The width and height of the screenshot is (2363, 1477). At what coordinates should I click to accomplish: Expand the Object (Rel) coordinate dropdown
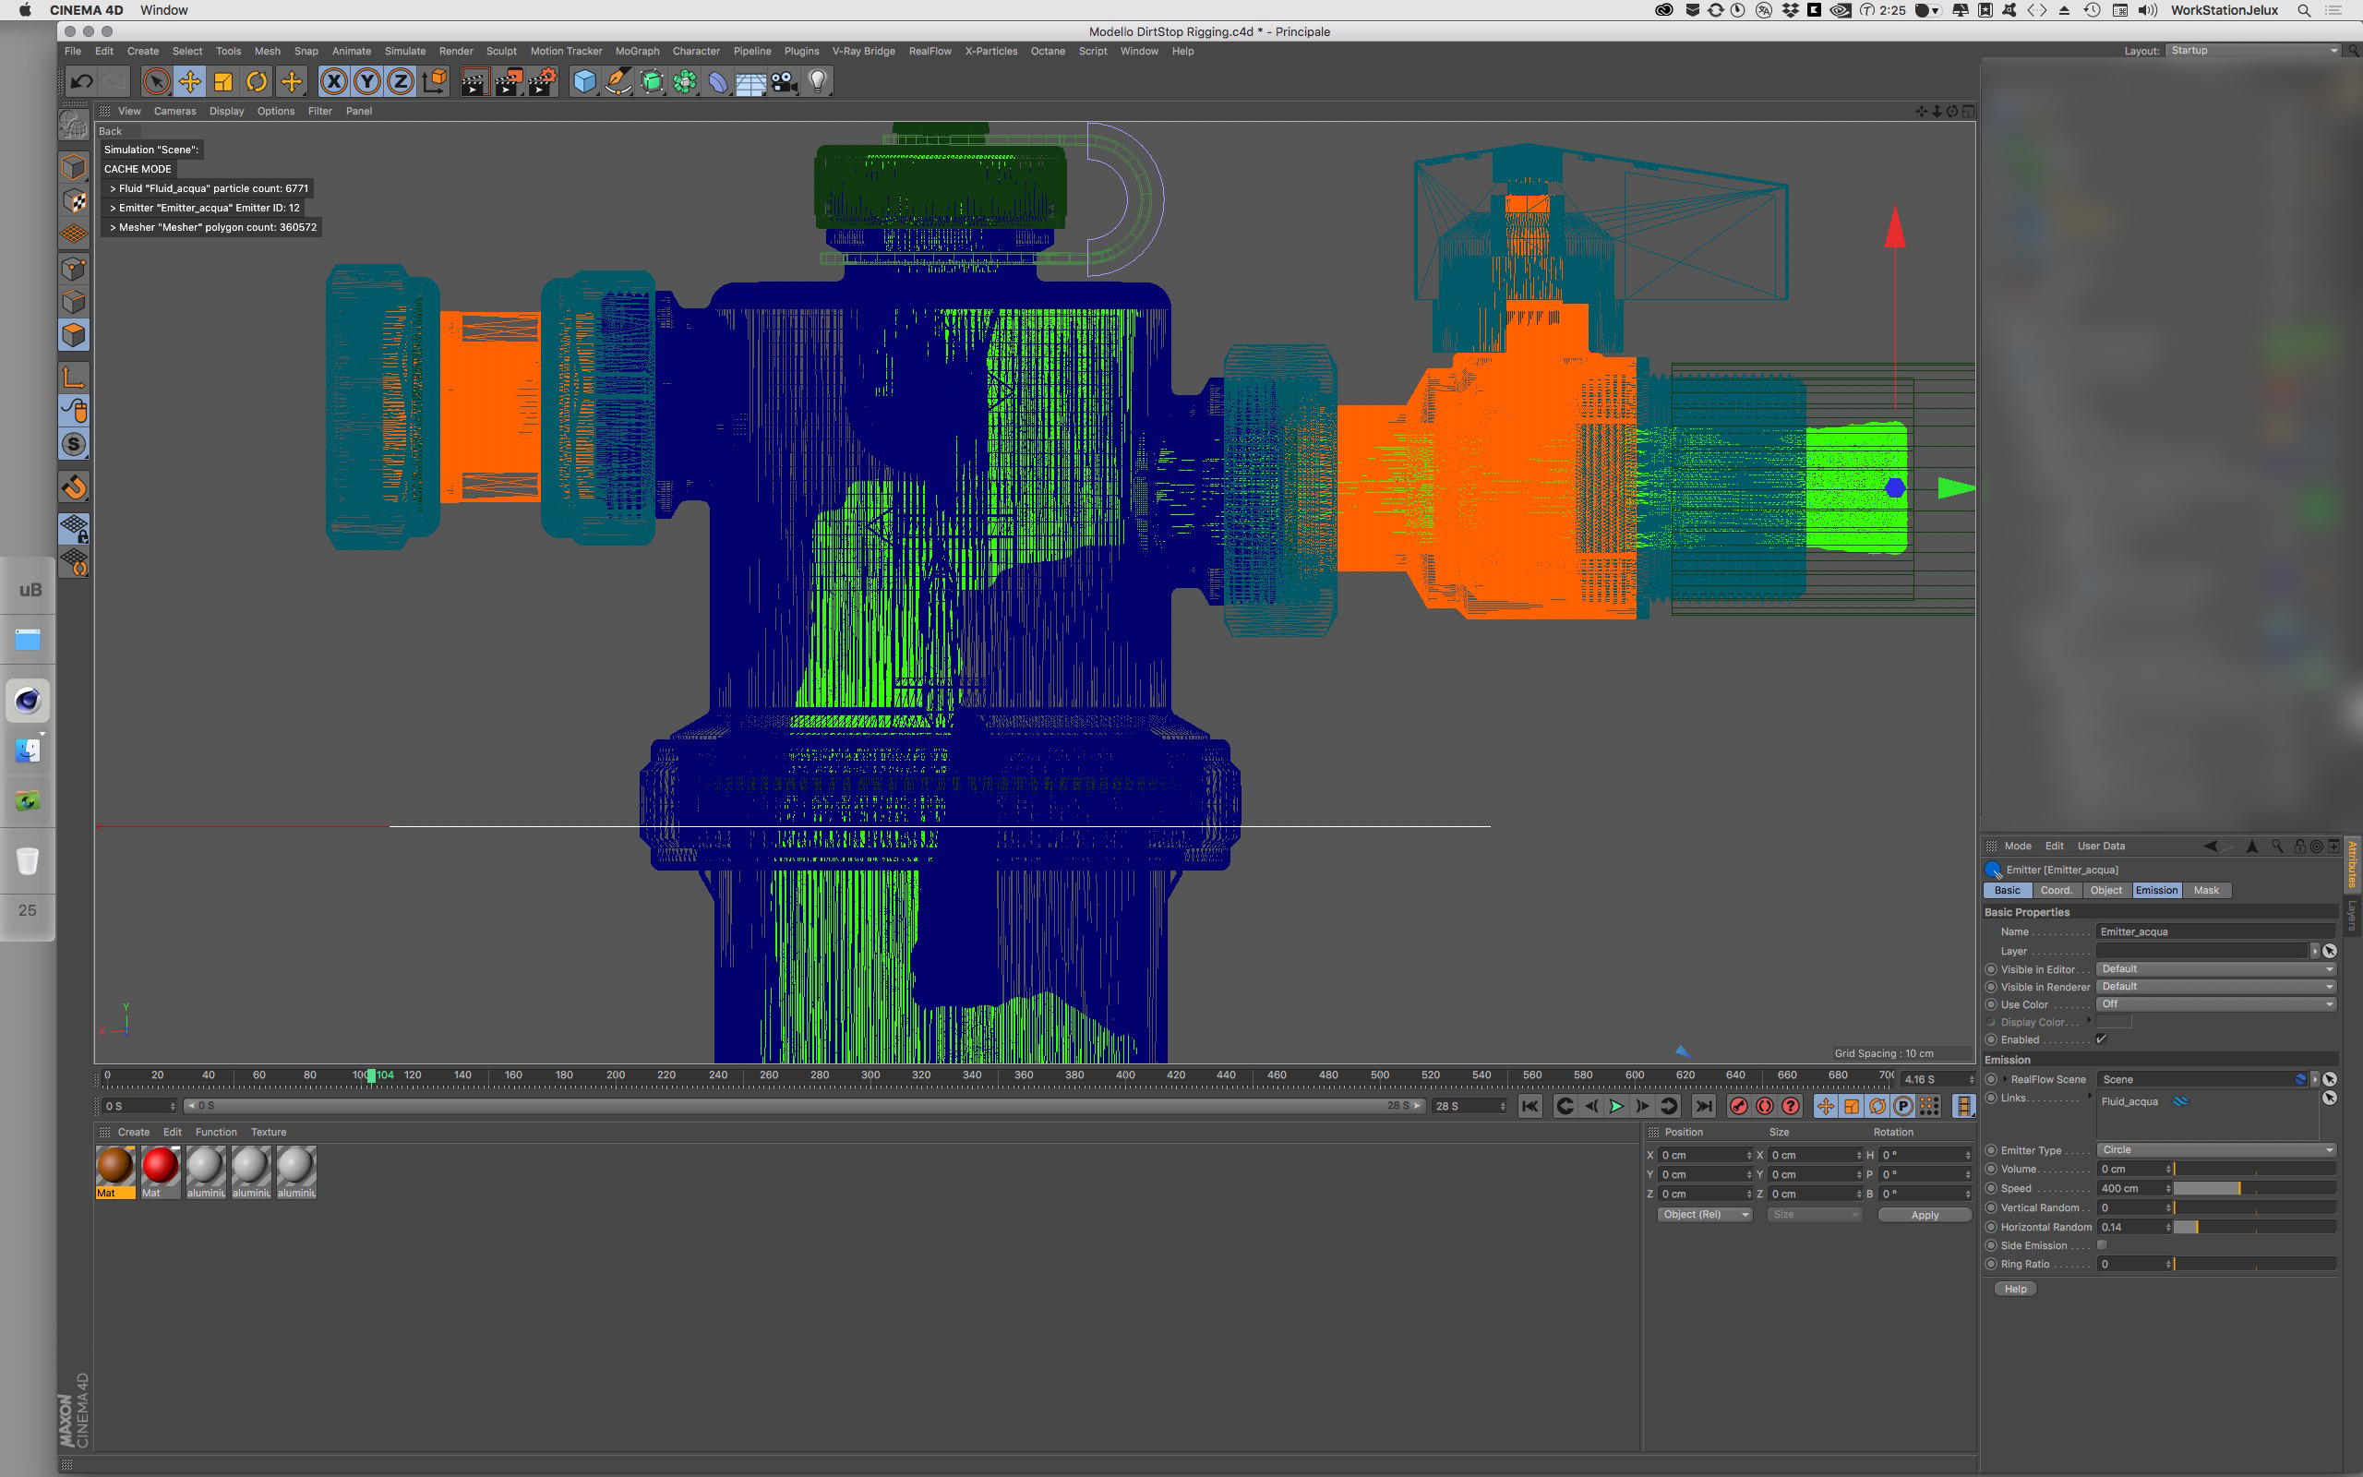coord(1704,1214)
